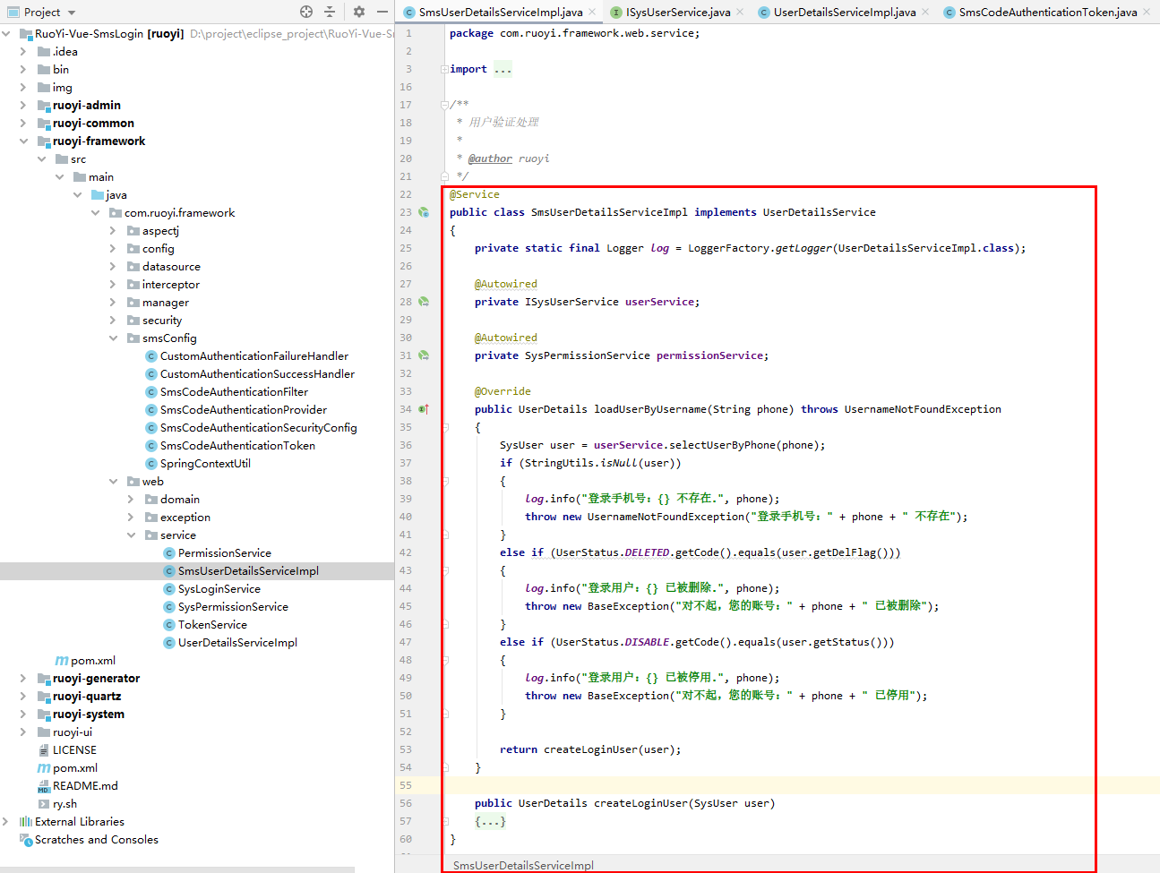Select CustomAuthenticationFailureHandler class icon
This screenshot has height=873, width=1160.
(151, 356)
